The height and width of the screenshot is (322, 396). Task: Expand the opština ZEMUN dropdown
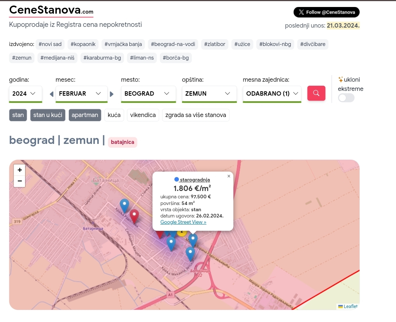pos(209,93)
